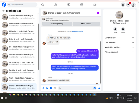Open the Gaming controller icon
Image resolution: width=139 pixels, height=103 pixels.
(95, 5)
